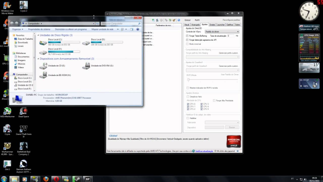Image resolution: width=323 pixels, height=182 pixels.
Task: Switch to Scripts tab in RadeonPro
Action: click(x=212, y=25)
